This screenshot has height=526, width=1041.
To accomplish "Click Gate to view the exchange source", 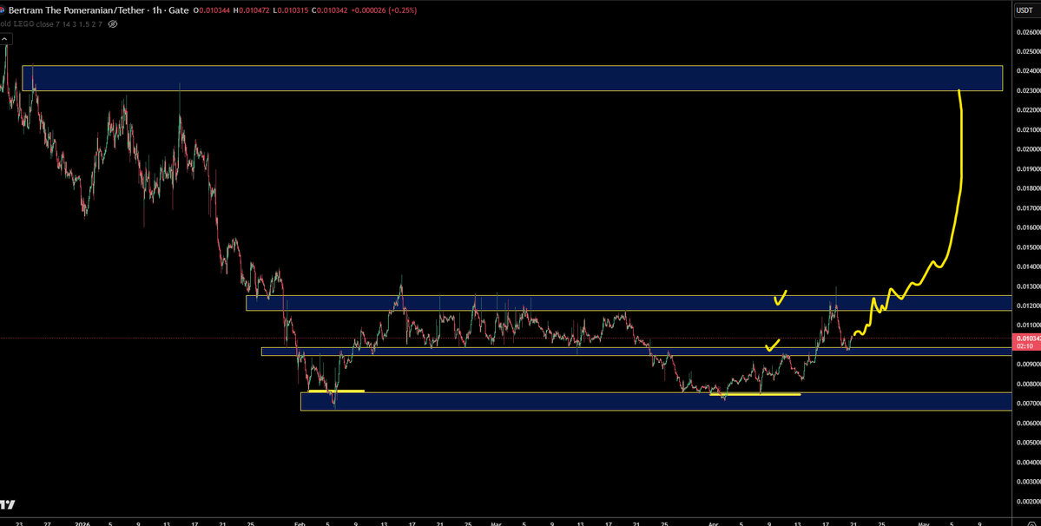I will pos(180,10).
